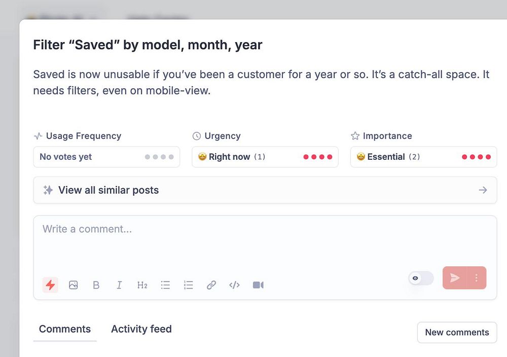Viewport: 507px width, 357px height.
Task: Toggle bold formatting in comment editor
Action: click(x=96, y=285)
